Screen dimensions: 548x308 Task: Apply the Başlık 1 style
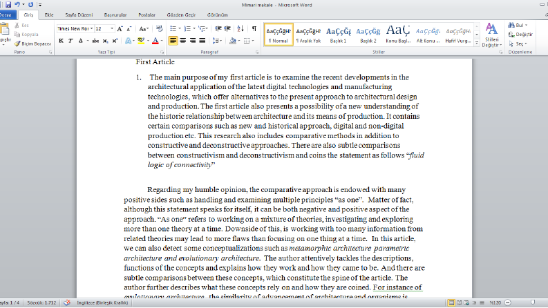click(x=339, y=35)
